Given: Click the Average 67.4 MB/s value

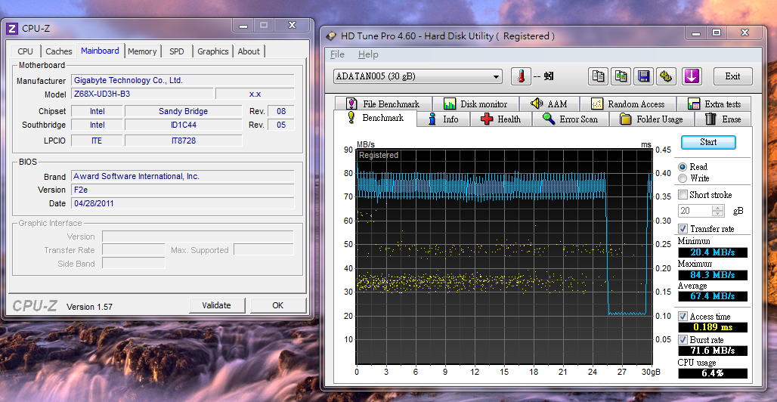Looking at the screenshot, I should [713, 296].
